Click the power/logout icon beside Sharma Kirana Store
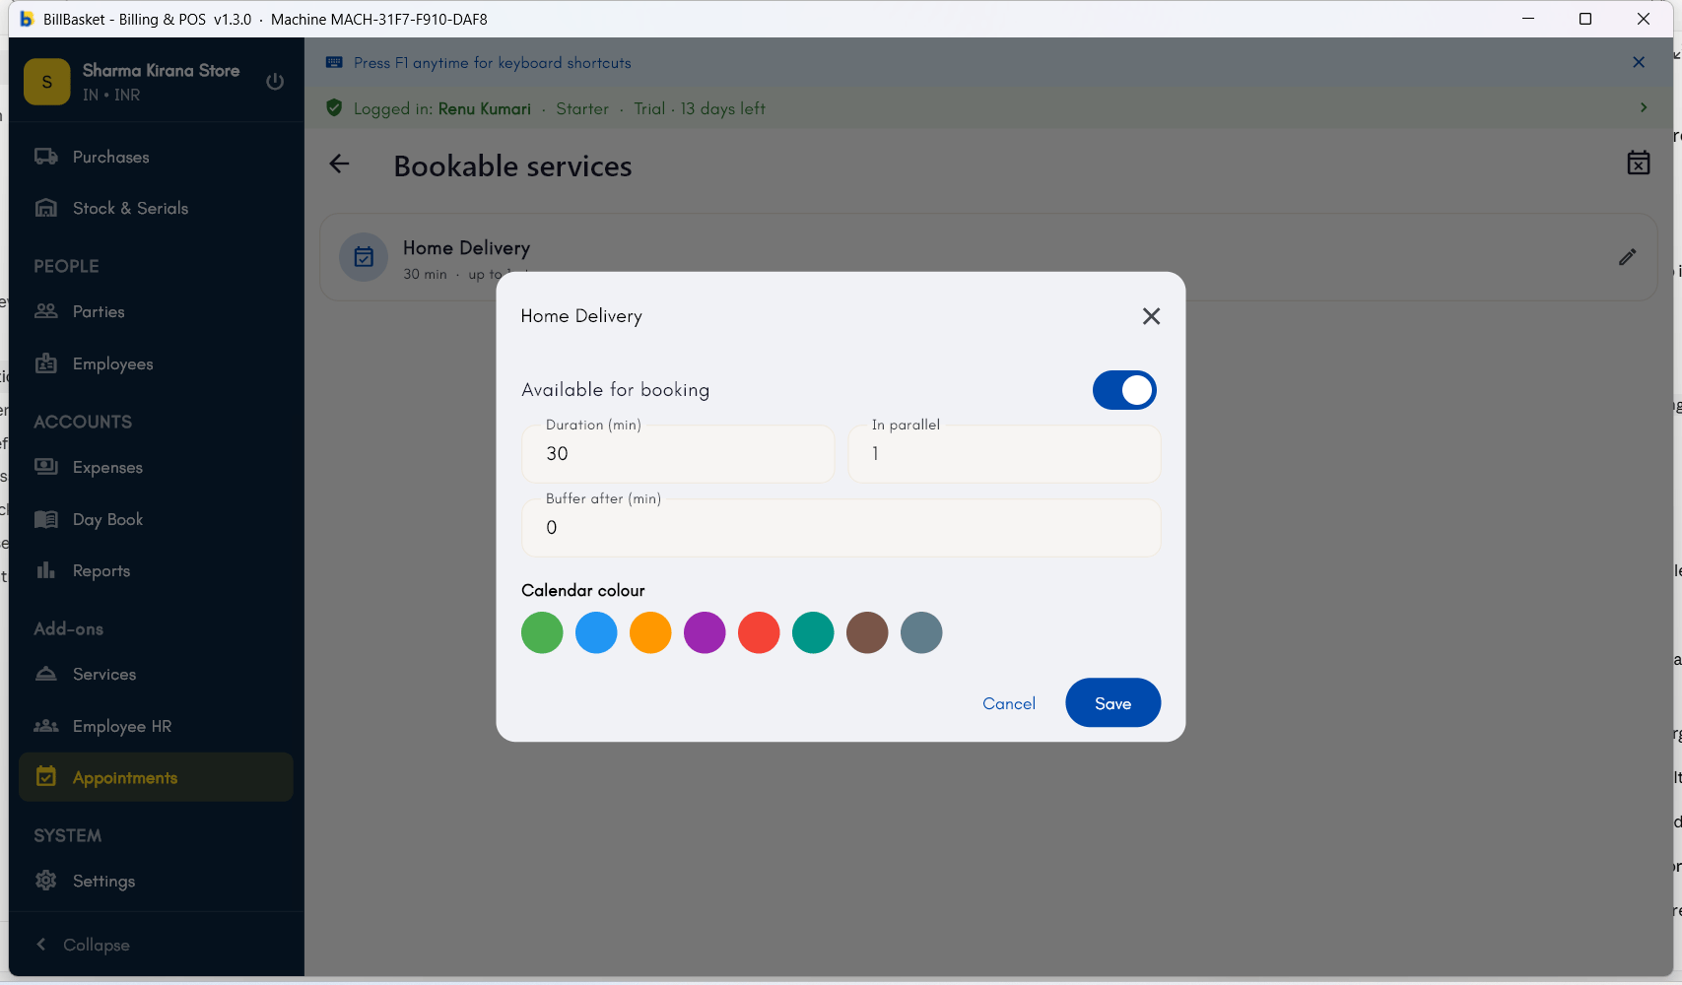 click(x=275, y=82)
